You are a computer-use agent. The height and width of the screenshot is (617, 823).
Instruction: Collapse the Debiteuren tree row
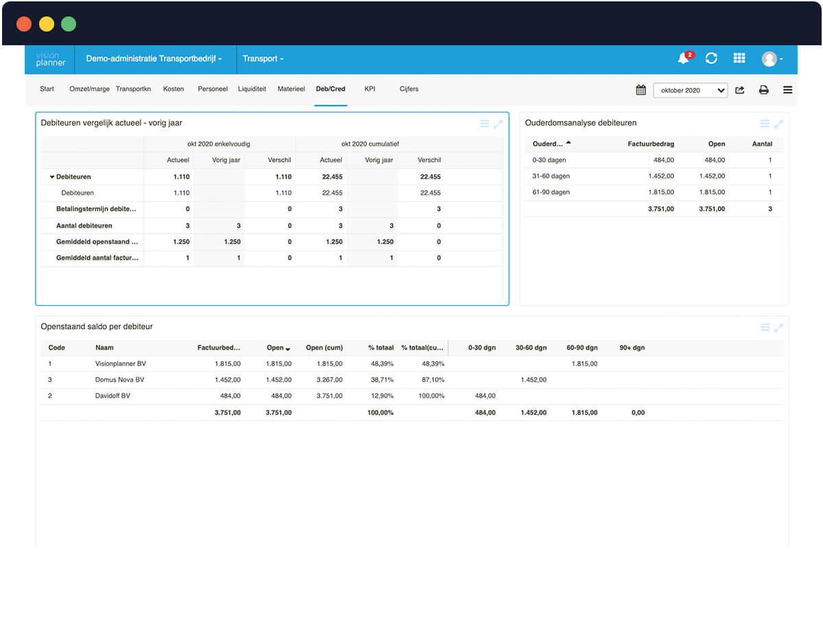point(52,177)
